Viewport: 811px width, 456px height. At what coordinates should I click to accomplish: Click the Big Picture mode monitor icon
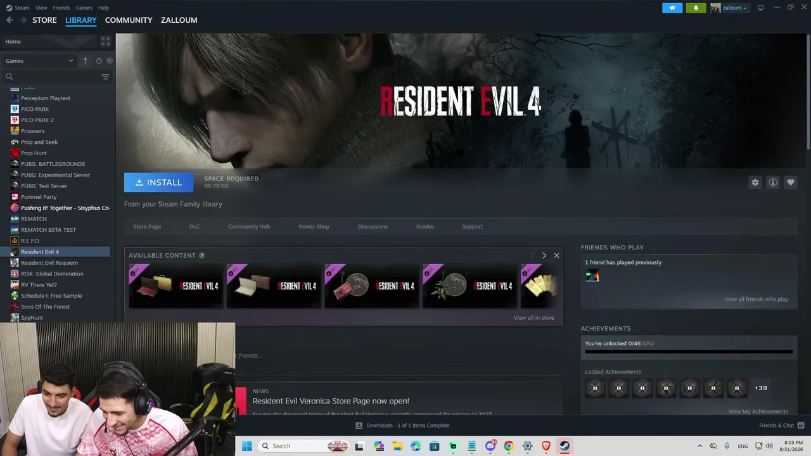point(761,8)
